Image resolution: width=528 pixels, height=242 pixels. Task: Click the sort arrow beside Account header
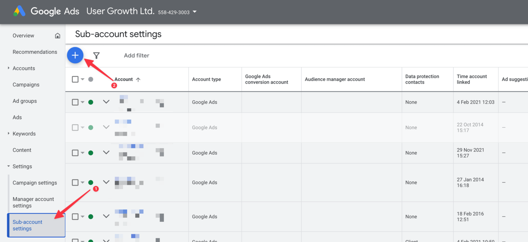point(138,80)
